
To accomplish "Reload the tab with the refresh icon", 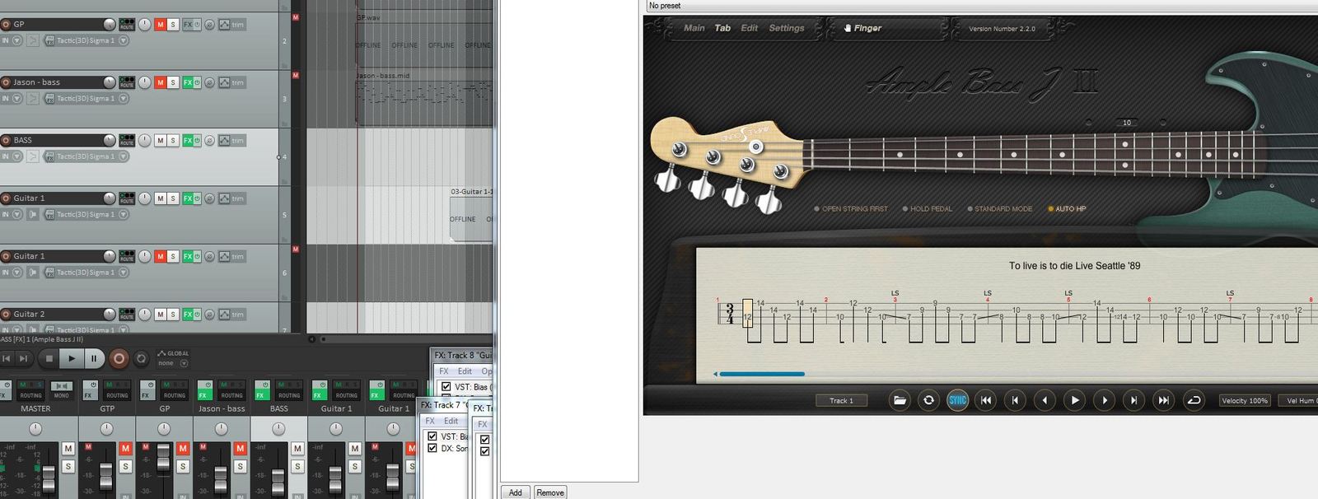I will (x=928, y=400).
